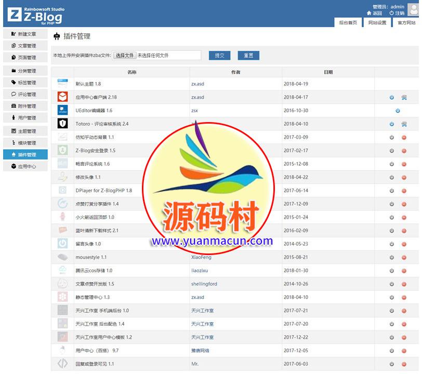The image size is (422, 374).
Task: Open settings for 应用中心客户端 plugin
Action: tap(404, 97)
